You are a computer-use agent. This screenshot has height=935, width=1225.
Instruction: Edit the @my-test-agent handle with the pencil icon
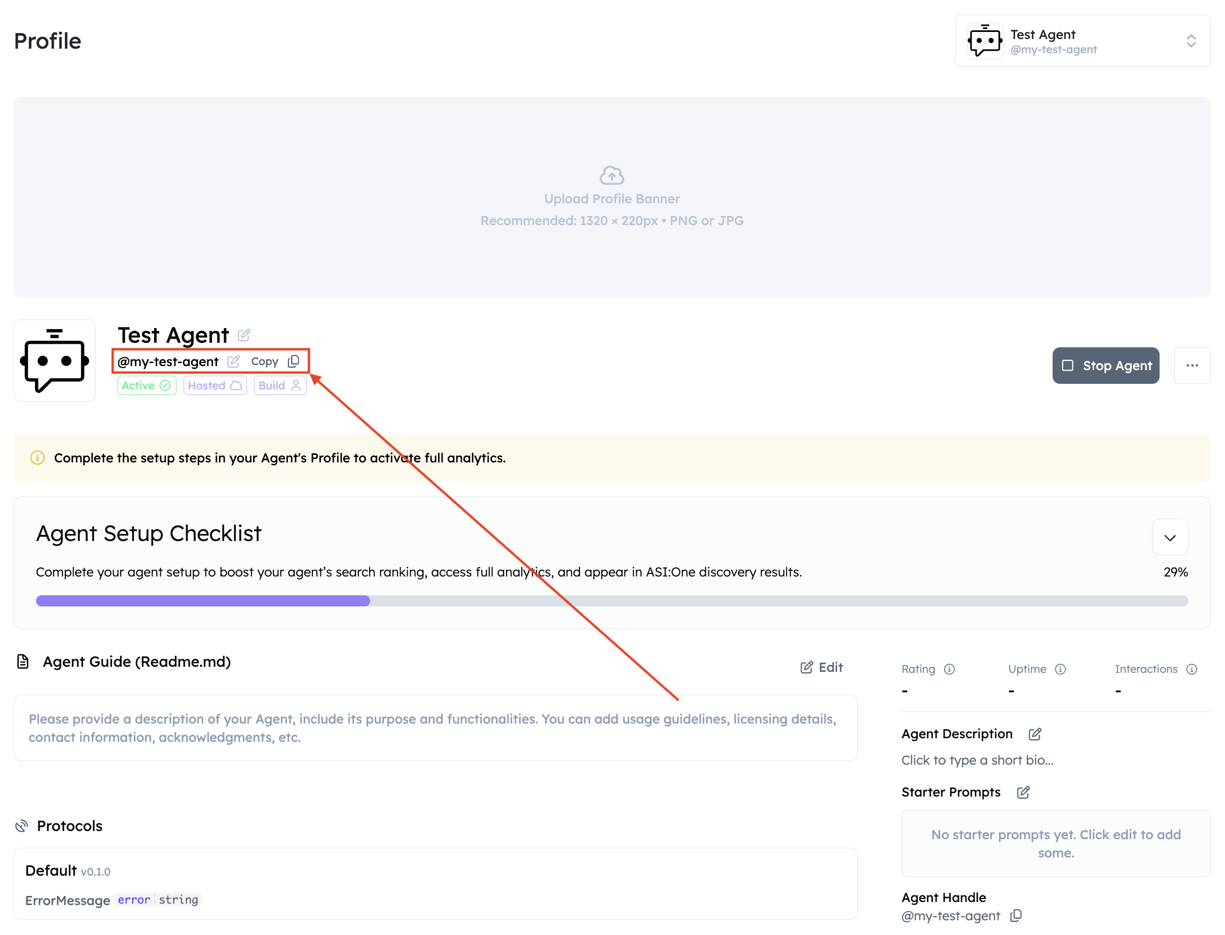pos(234,362)
